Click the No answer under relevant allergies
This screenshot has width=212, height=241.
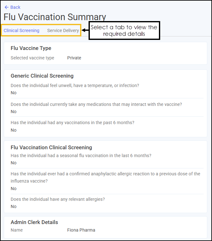(14, 206)
